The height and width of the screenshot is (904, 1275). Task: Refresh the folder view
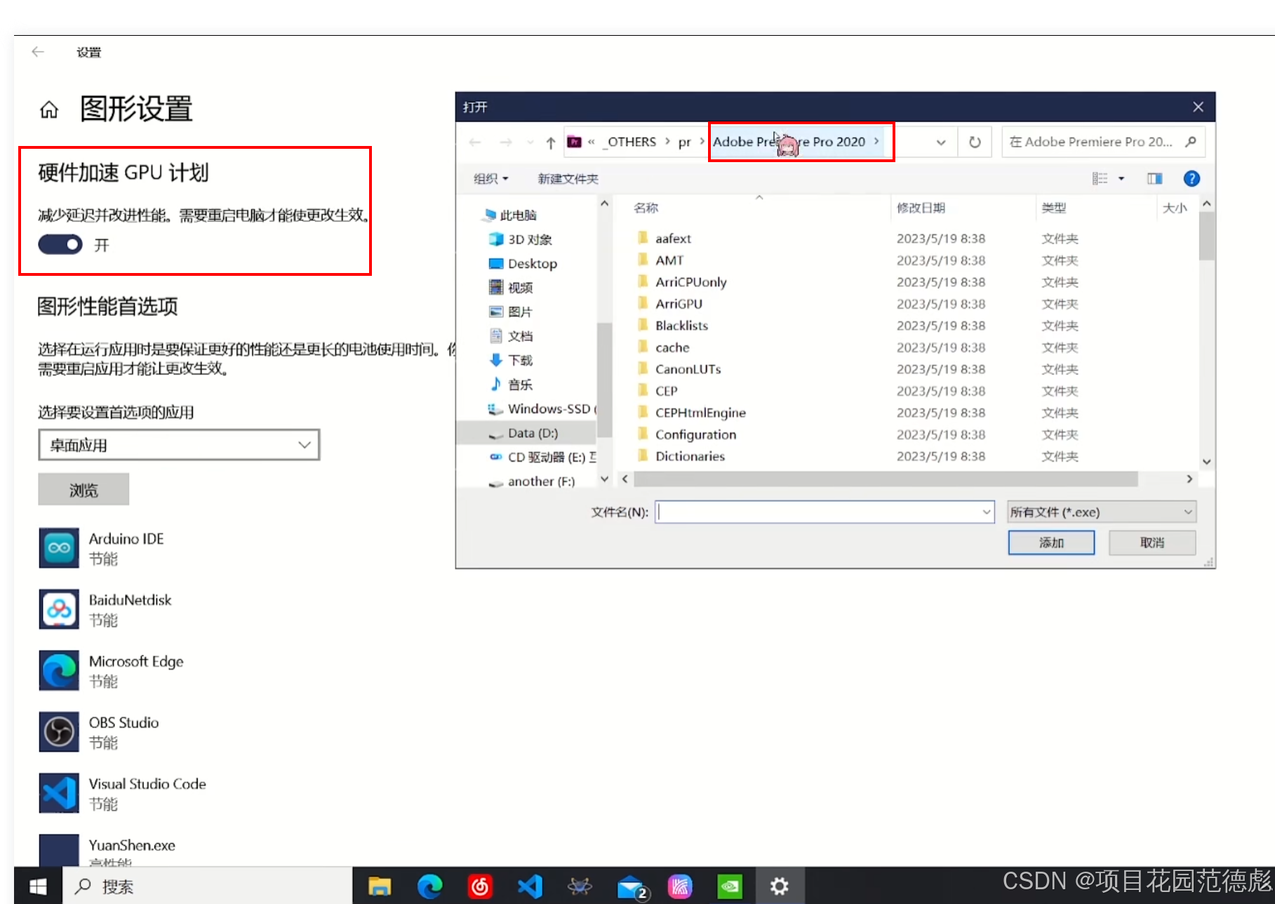[975, 142]
